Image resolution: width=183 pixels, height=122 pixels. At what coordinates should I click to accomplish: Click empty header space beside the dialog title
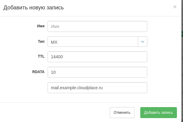(117, 8)
